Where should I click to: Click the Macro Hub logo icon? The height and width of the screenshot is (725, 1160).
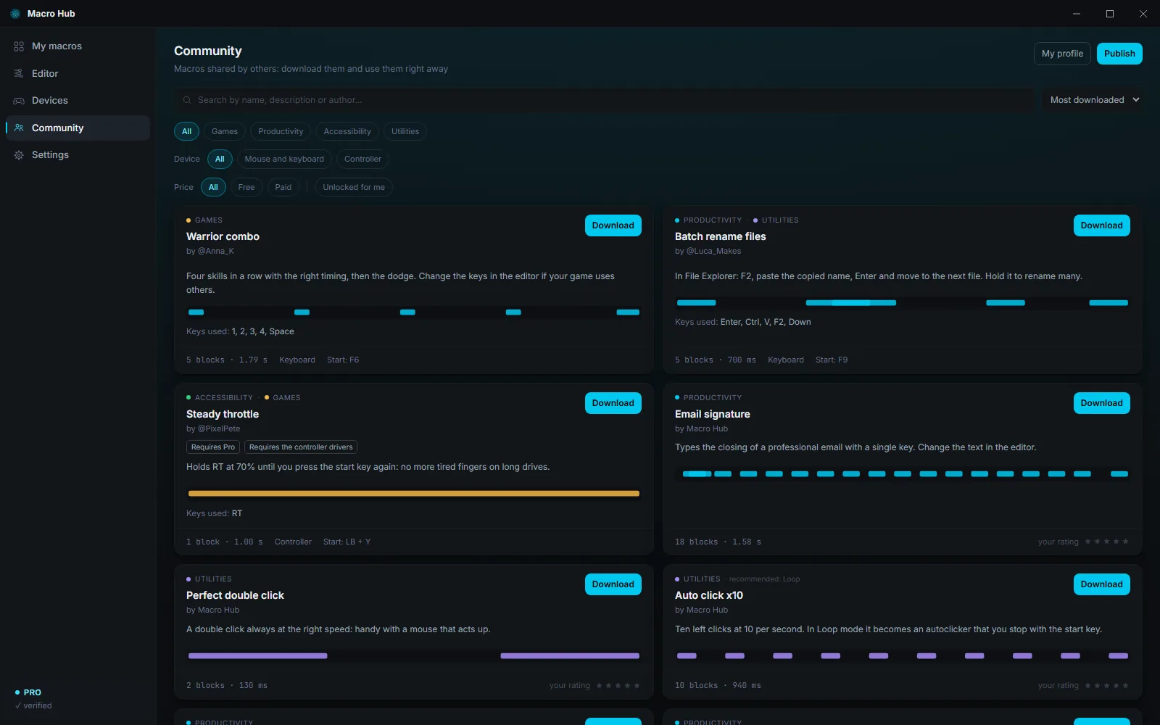[15, 14]
